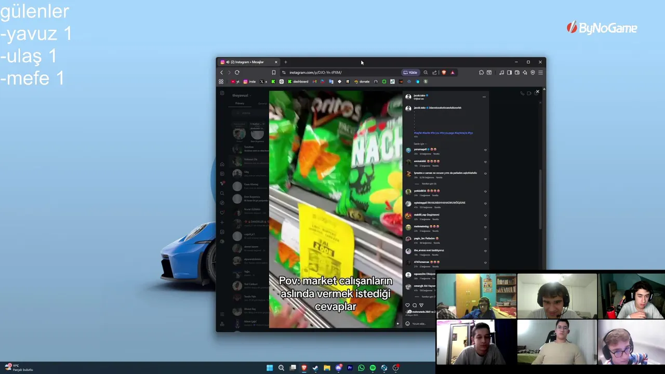Open the yt bookmark
The height and width of the screenshot is (374, 665).
[x=236, y=82]
